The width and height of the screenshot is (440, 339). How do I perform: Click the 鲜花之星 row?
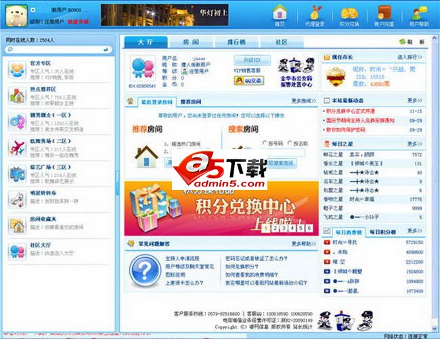tap(373, 155)
